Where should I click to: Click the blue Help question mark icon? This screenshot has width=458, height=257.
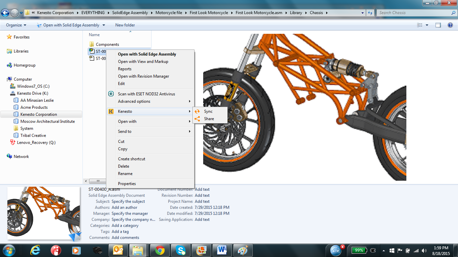pyautogui.click(x=450, y=25)
